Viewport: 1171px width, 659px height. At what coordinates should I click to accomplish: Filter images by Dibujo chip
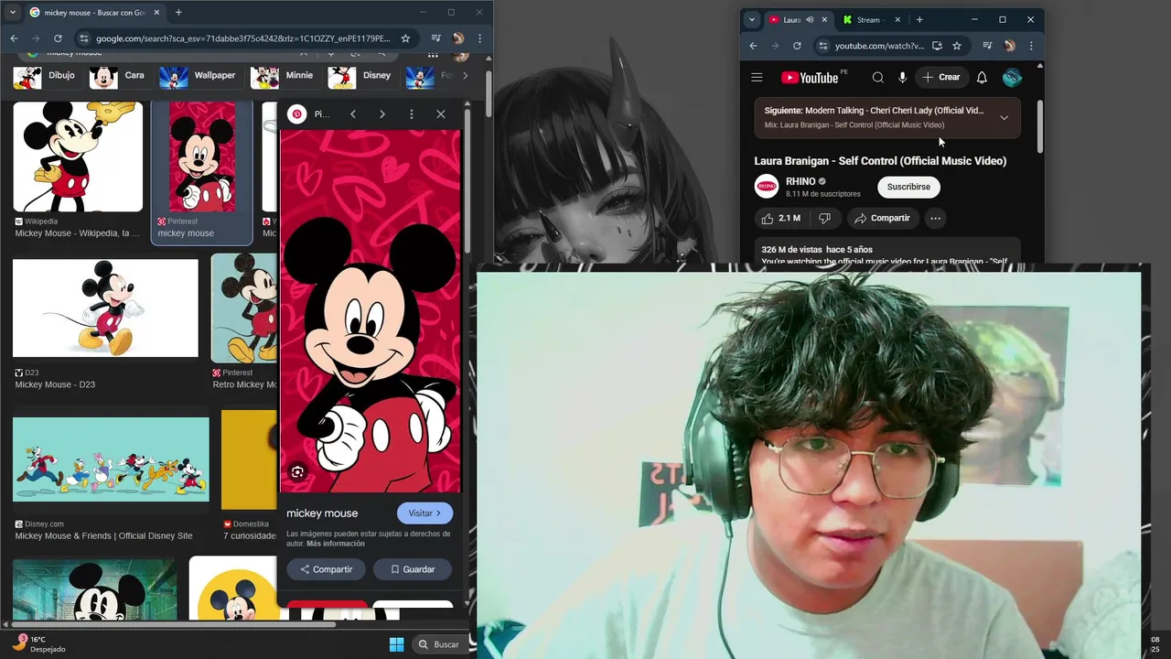point(46,76)
